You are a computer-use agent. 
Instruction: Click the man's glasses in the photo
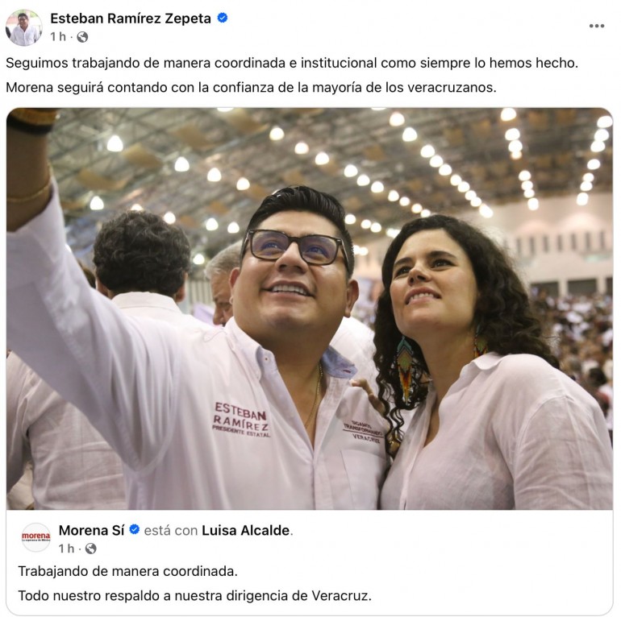point(295,247)
